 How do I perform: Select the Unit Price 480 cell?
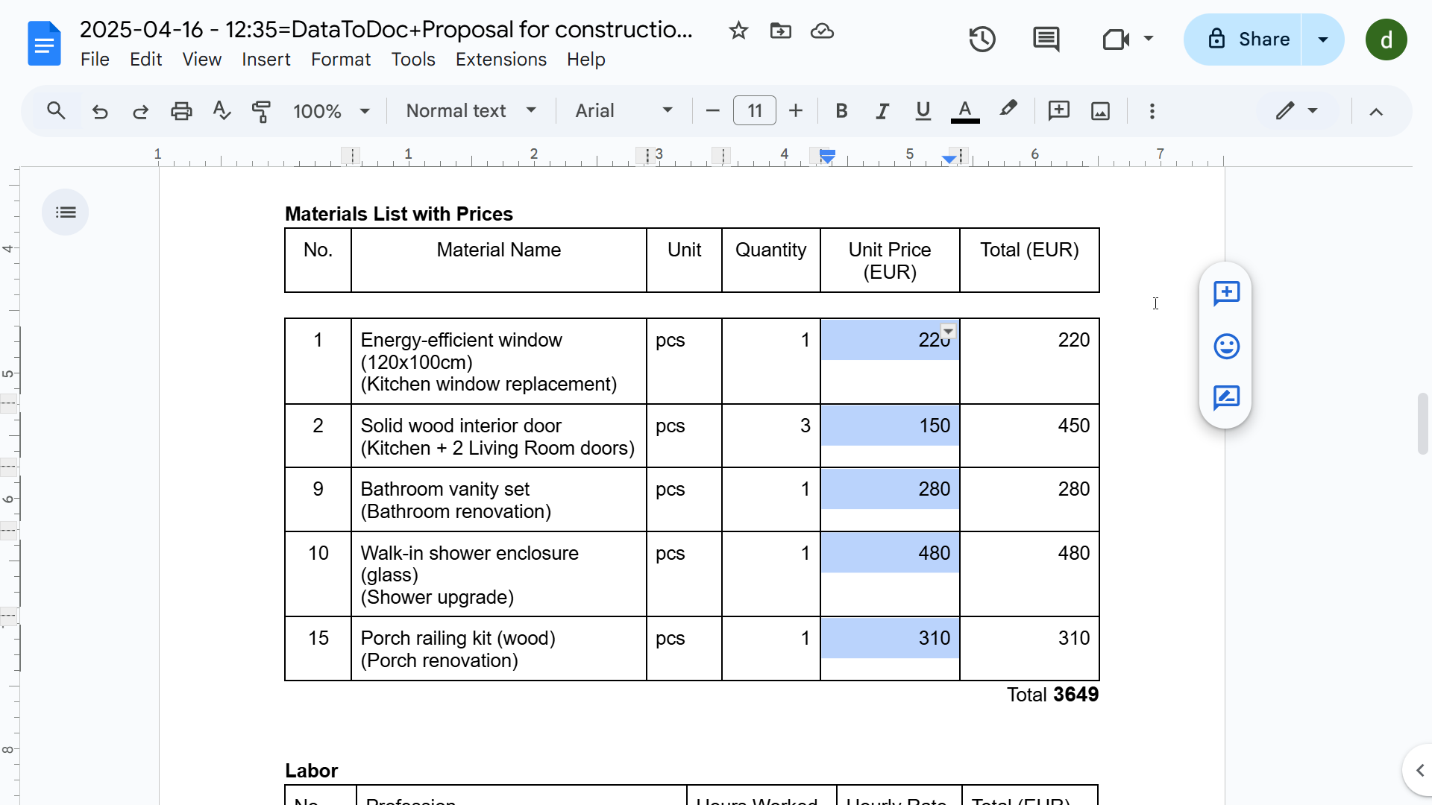tap(890, 574)
